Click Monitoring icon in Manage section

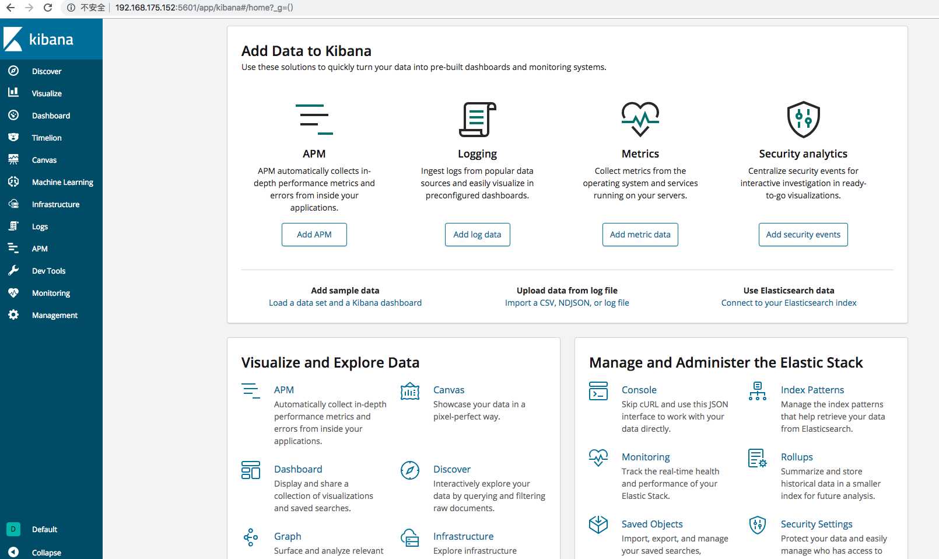[x=598, y=457]
